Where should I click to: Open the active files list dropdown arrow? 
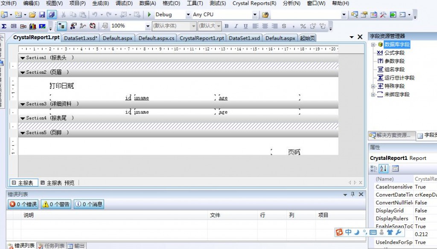(352, 37)
